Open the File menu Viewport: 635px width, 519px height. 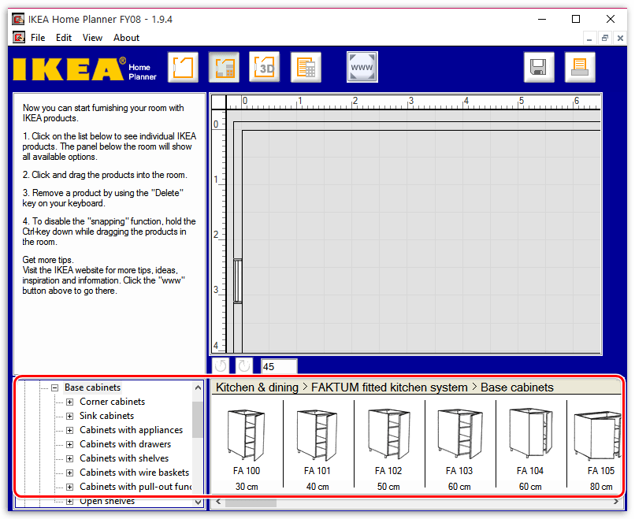[x=38, y=38]
